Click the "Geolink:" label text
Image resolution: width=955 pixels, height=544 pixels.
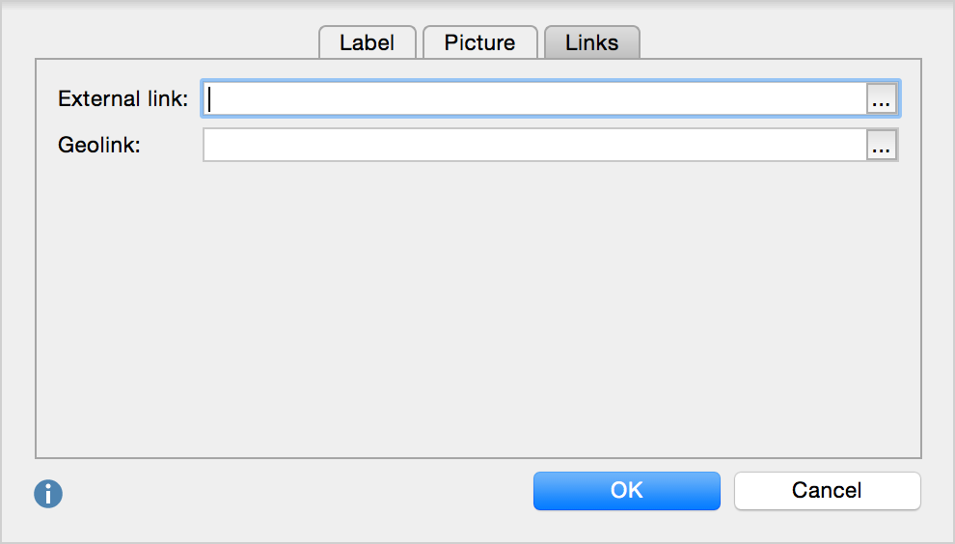pyautogui.click(x=99, y=145)
